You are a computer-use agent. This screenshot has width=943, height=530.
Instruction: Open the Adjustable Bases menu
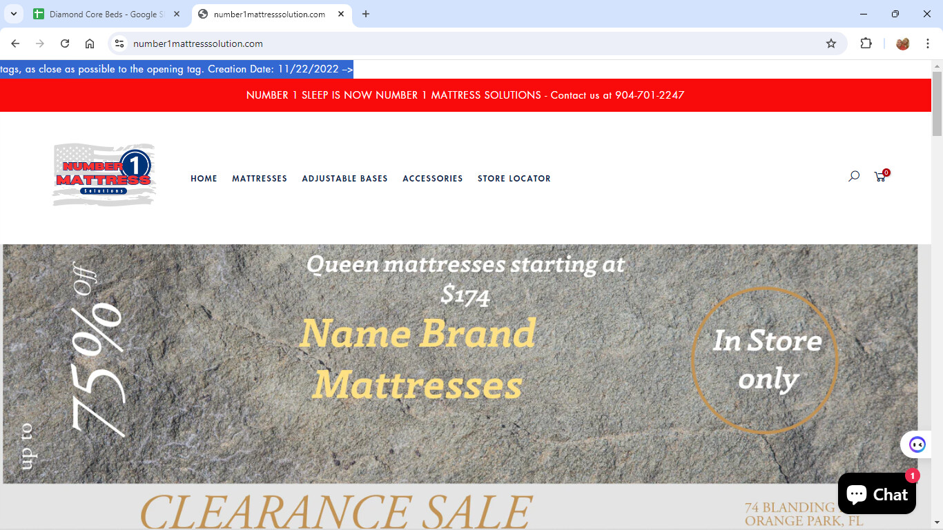tap(344, 179)
